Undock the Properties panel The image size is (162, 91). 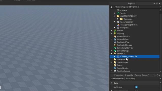point(157,75)
